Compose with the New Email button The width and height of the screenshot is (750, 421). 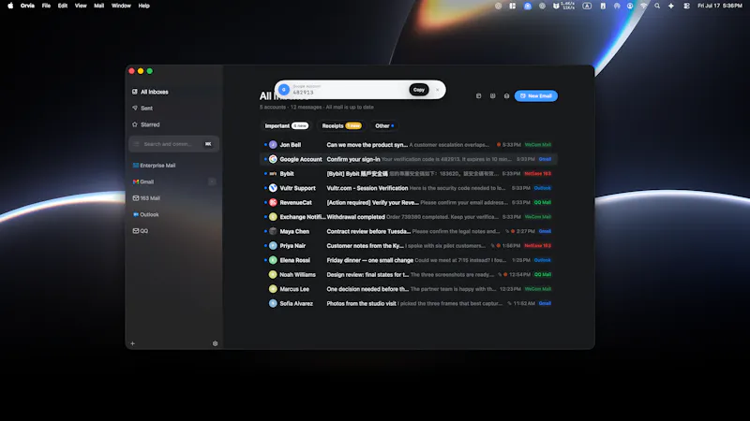[x=535, y=96]
